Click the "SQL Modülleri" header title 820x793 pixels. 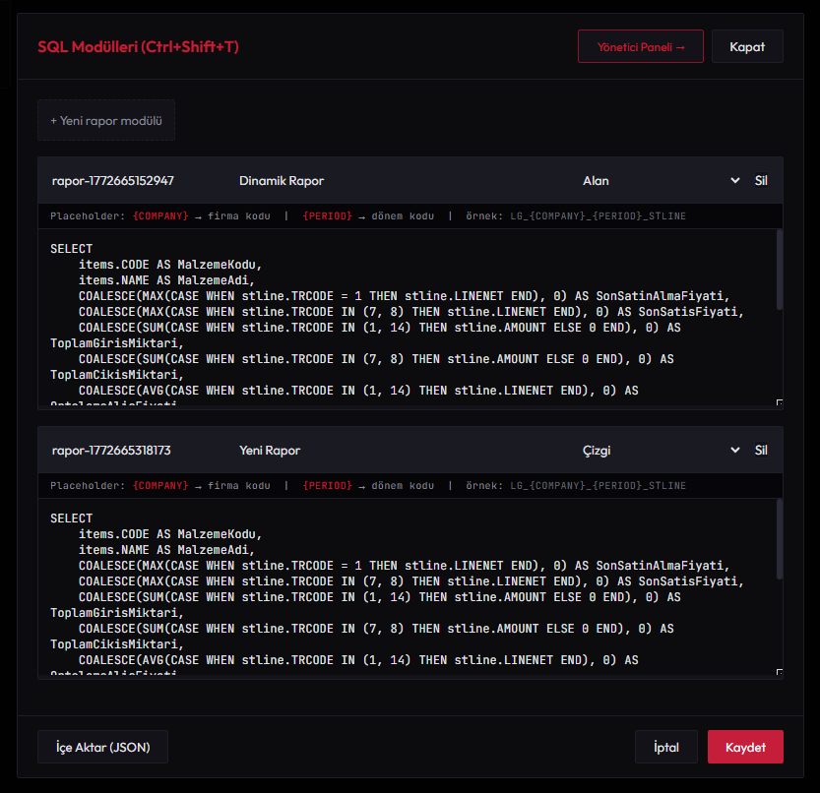tap(136, 45)
